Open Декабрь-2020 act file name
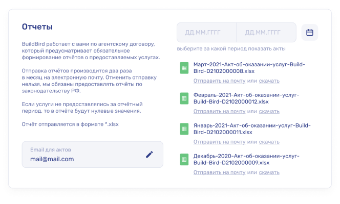The width and height of the screenshot is (340, 204). point(246,159)
